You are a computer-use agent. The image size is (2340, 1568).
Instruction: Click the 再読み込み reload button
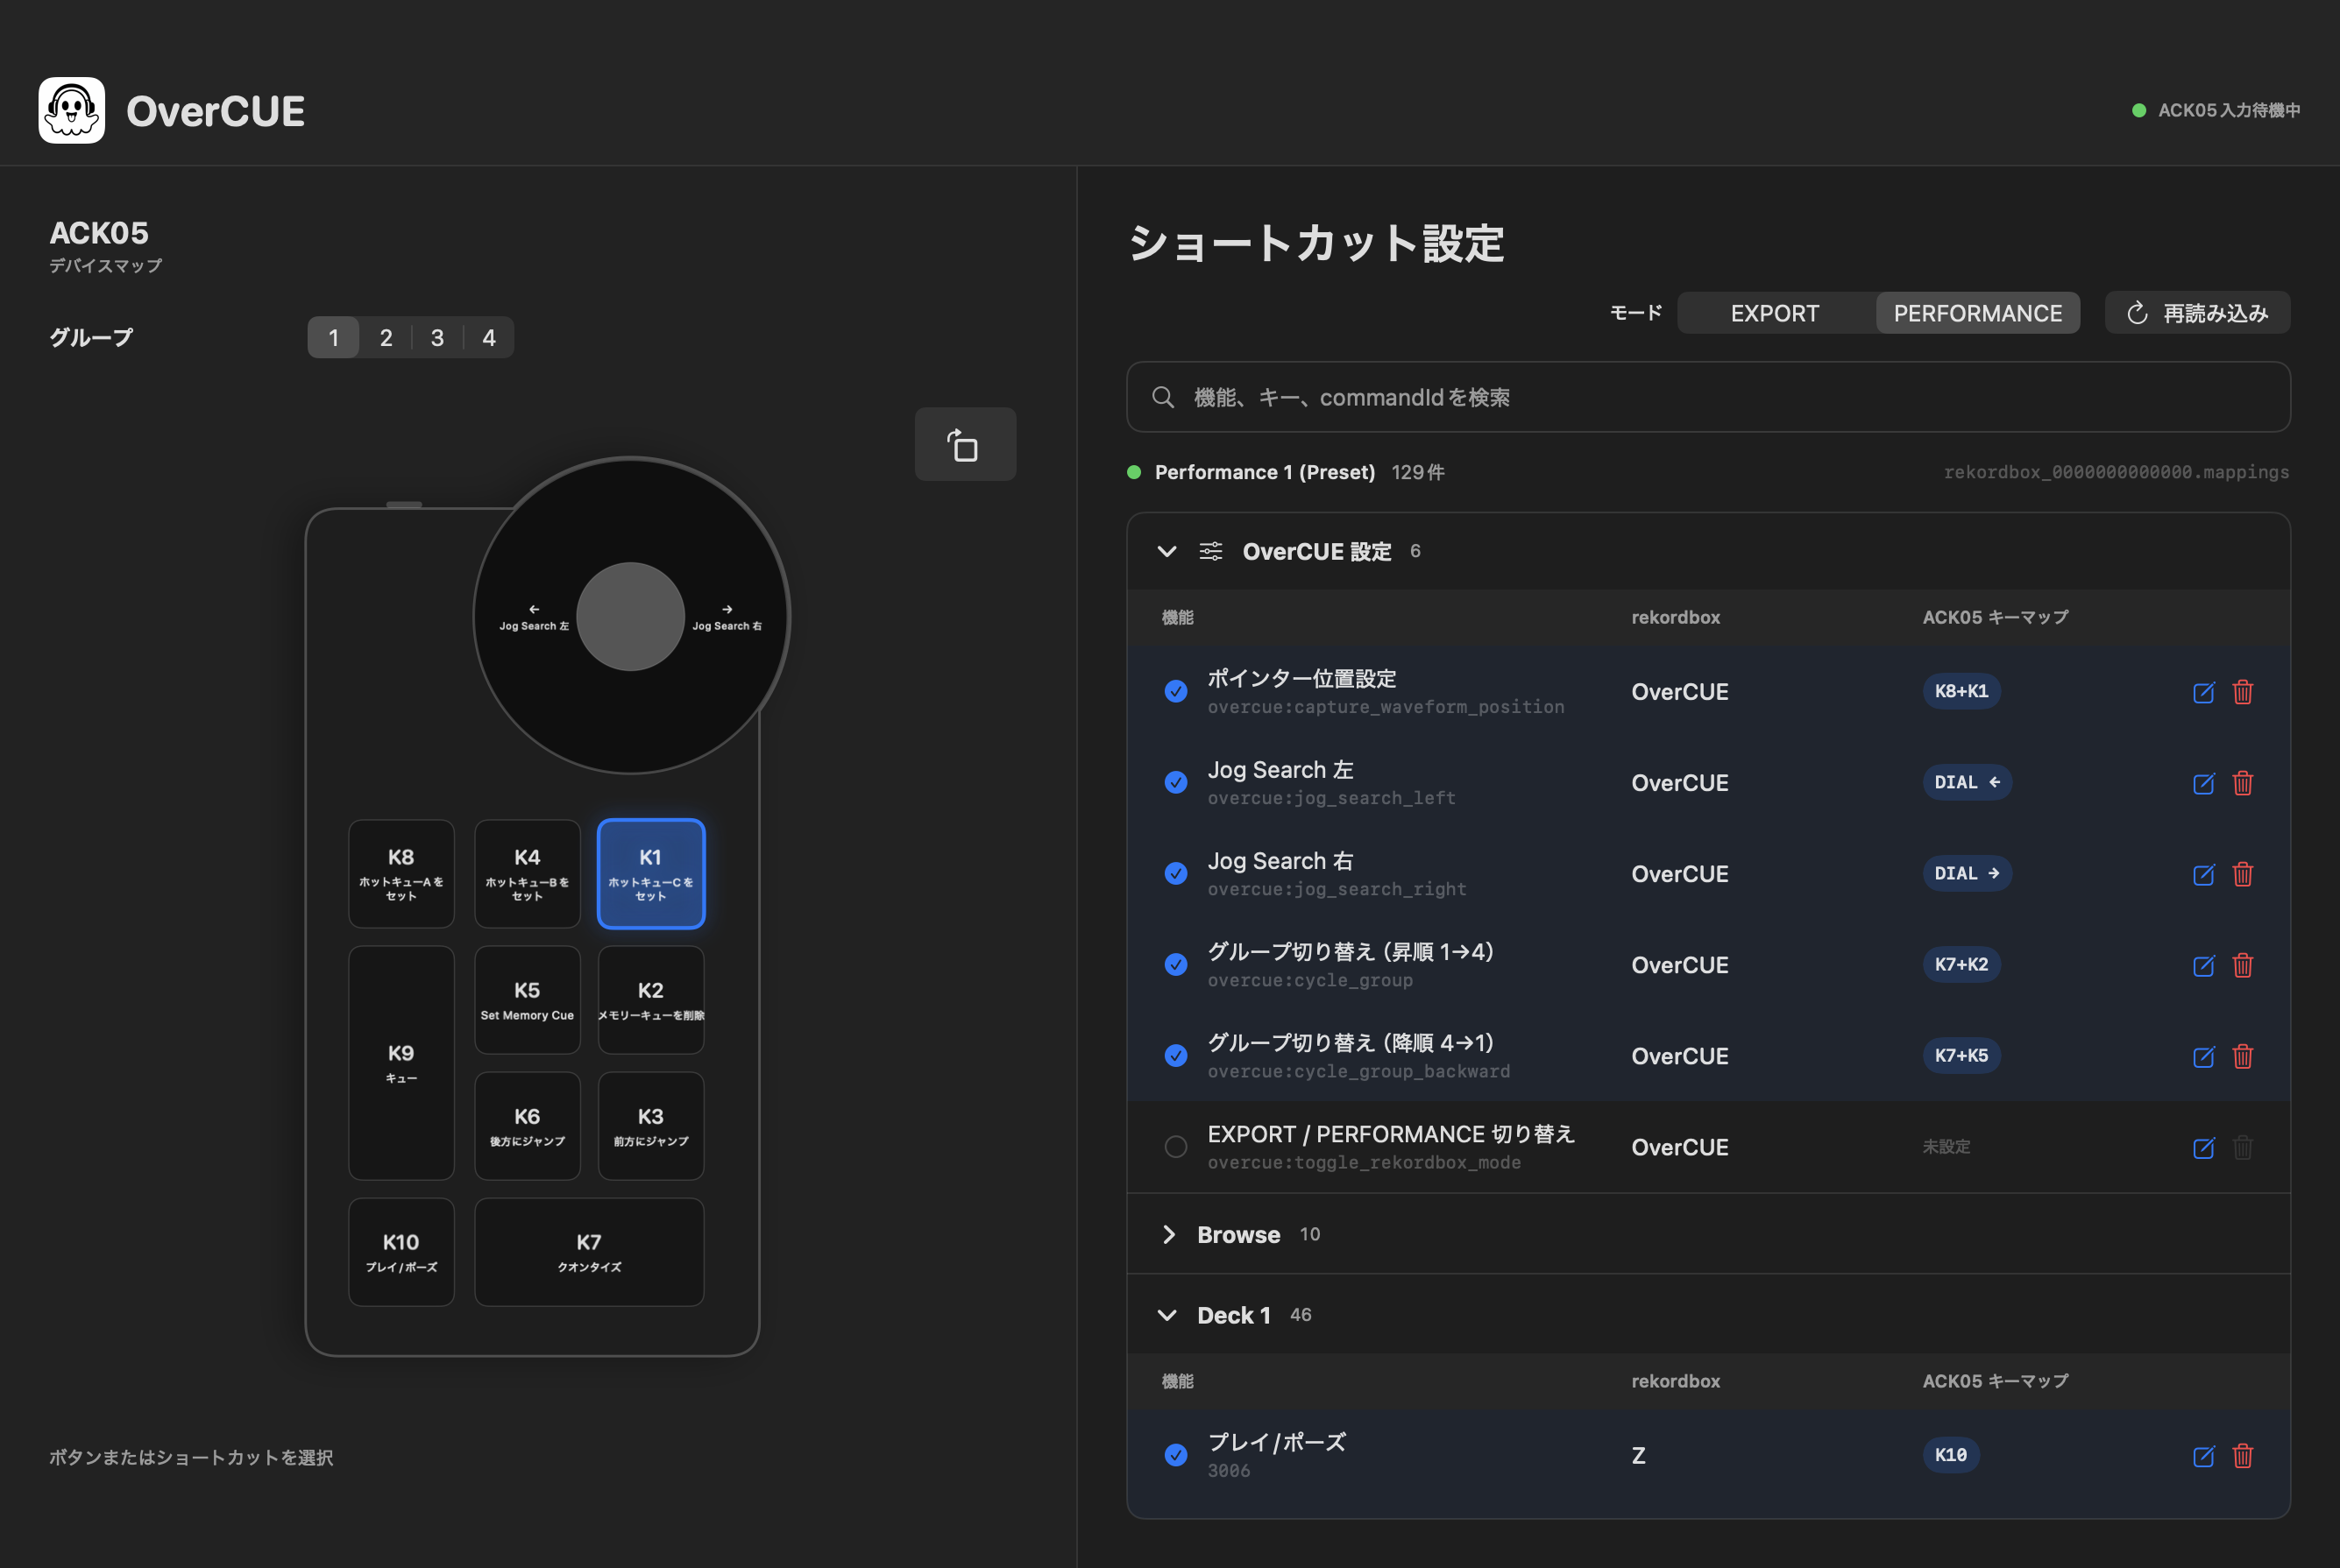2197,313
